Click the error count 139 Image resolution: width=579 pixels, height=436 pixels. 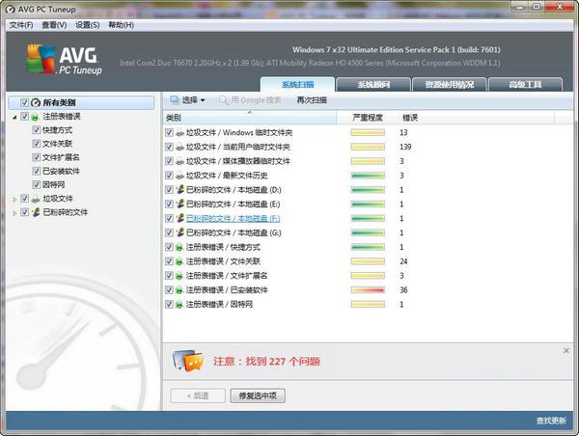[x=405, y=147]
